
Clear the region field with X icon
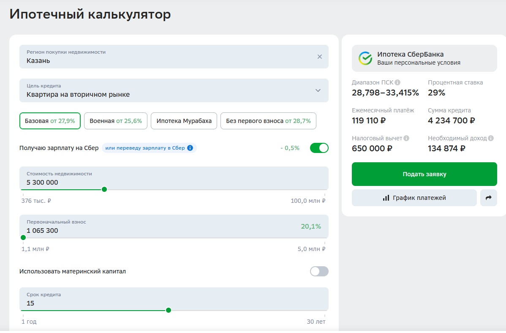pos(319,57)
